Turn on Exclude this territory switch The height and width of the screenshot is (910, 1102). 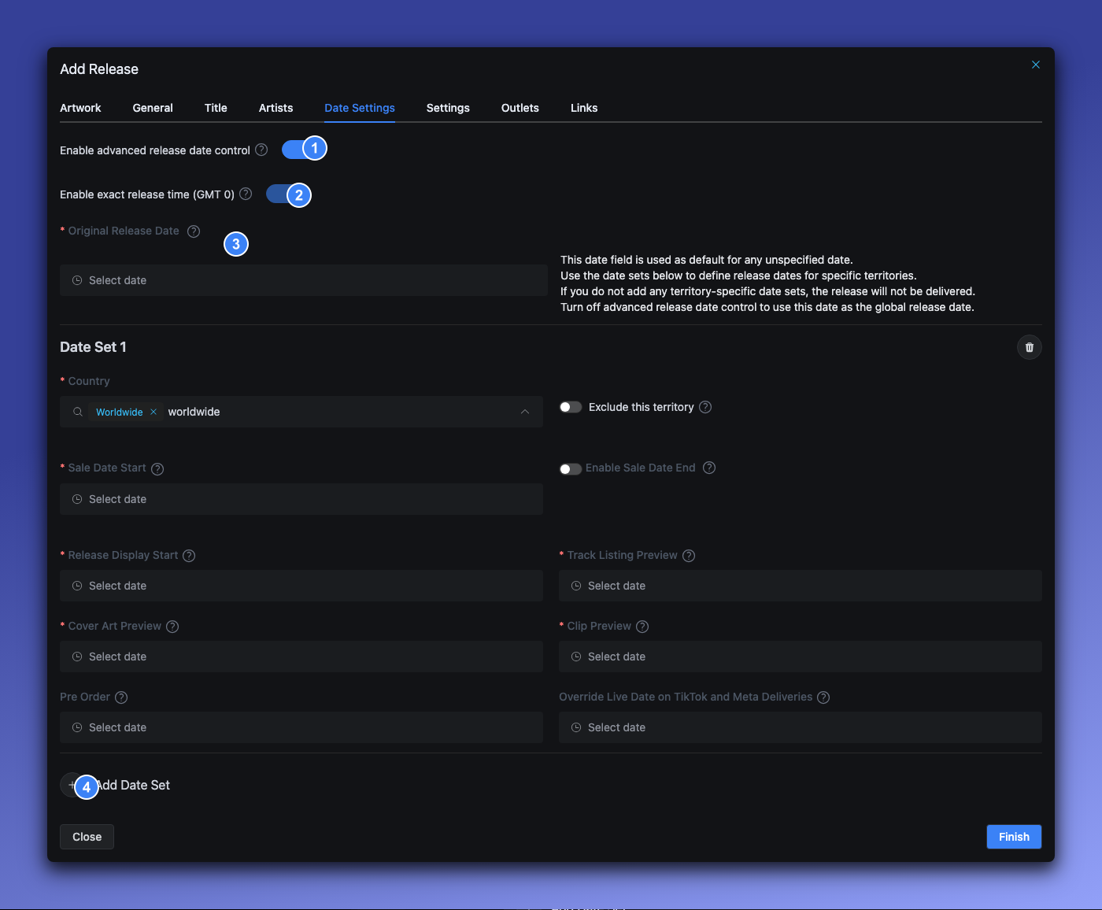pos(571,407)
